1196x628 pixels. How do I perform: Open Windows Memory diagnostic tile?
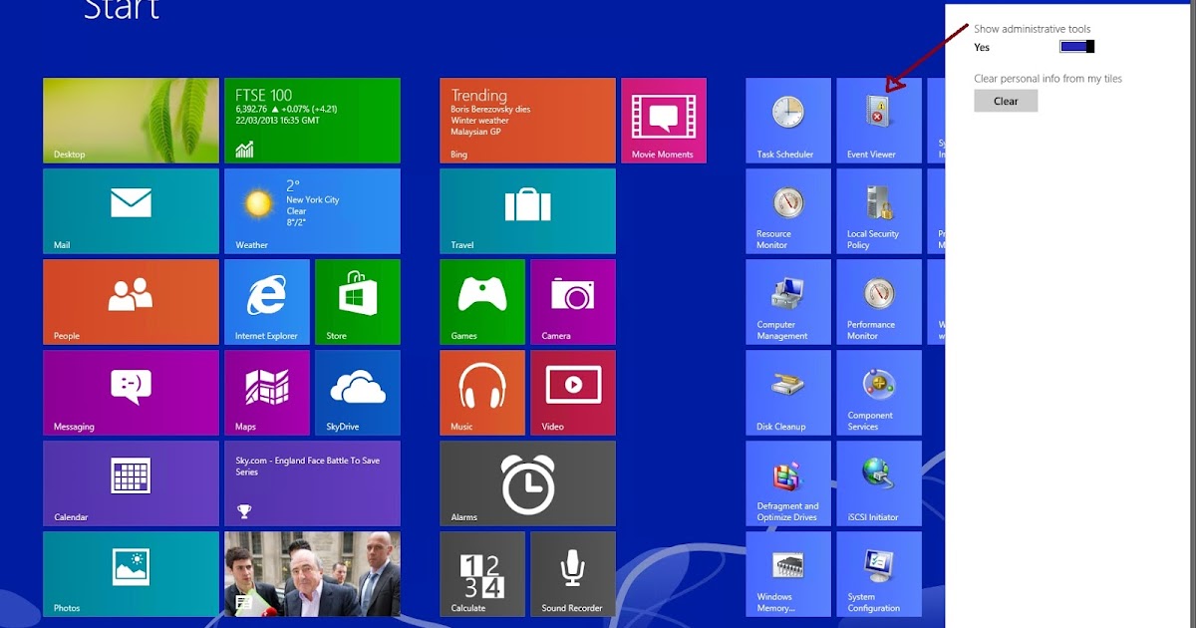788,574
